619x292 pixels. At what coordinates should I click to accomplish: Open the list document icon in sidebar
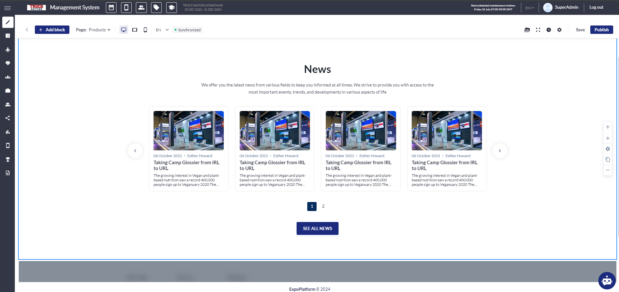click(x=8, y=36)
